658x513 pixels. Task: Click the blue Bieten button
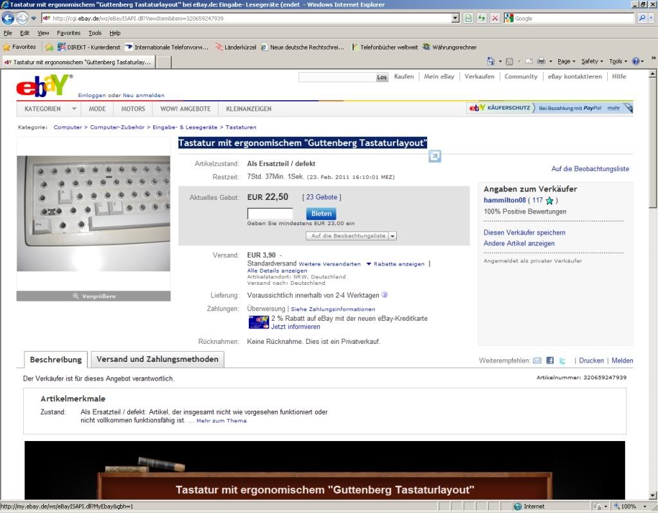point(321,213)
